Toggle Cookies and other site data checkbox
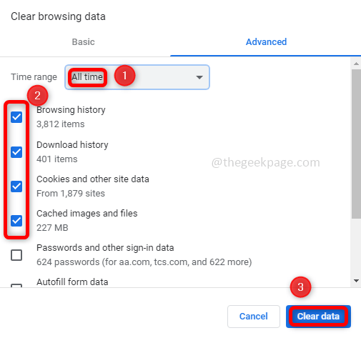Viewport: 361px width, 338px height. (16, 187)
